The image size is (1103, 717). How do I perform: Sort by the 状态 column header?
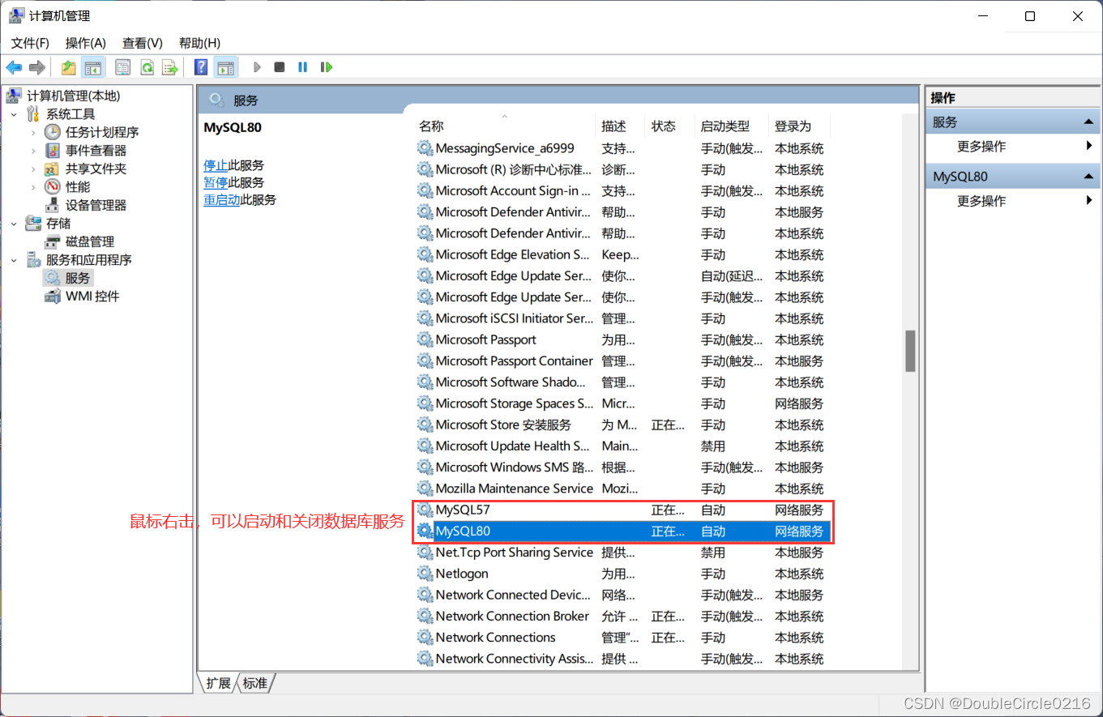670,126
